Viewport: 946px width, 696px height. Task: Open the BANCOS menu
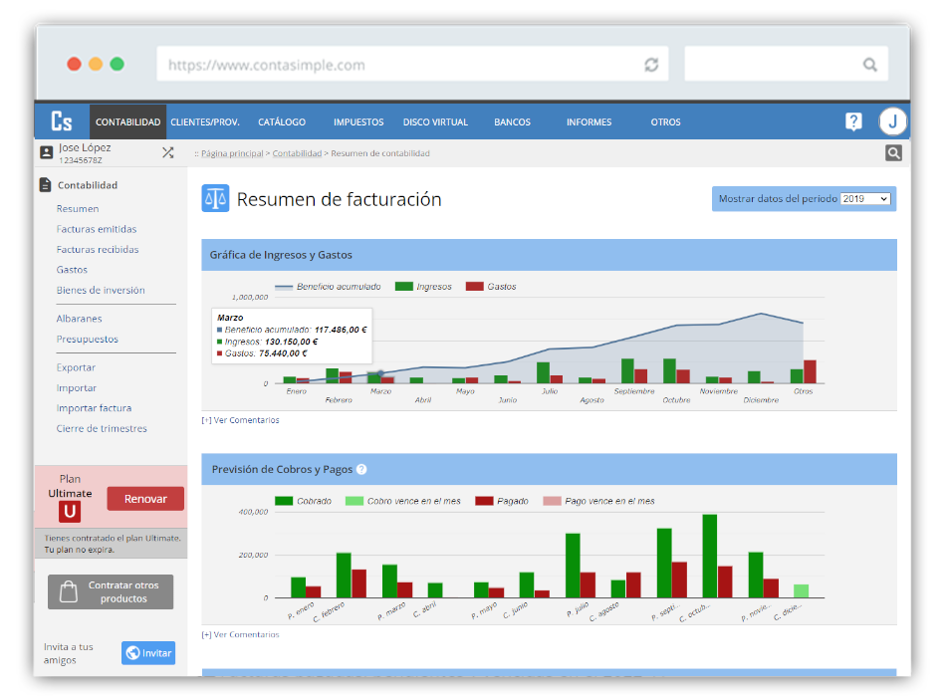512,122
